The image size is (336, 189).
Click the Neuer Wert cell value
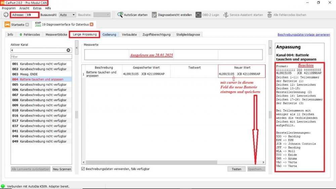click(x=242, y=74)
